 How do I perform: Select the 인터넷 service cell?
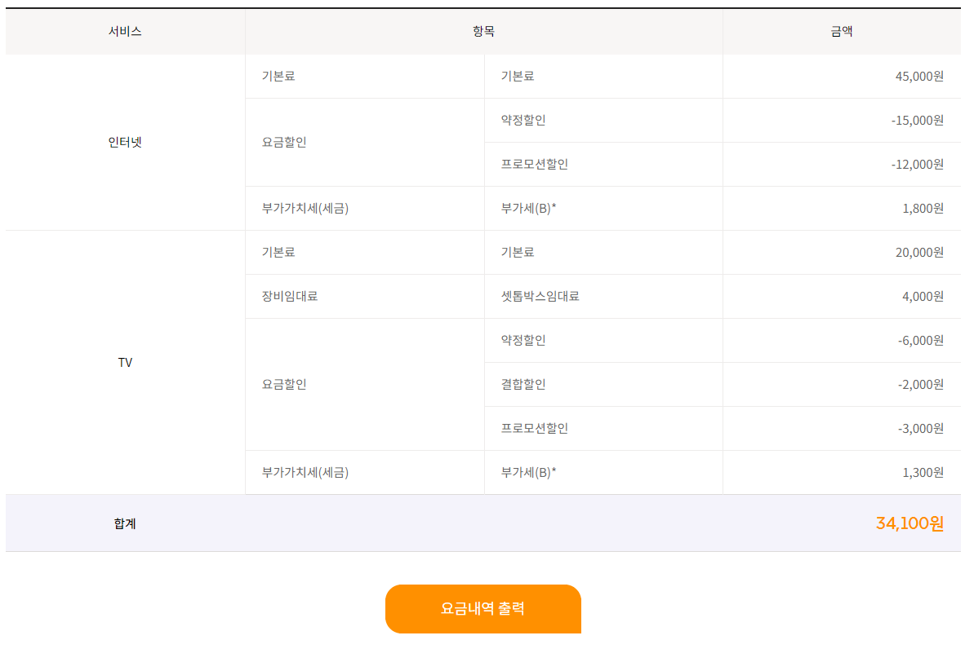125,142
